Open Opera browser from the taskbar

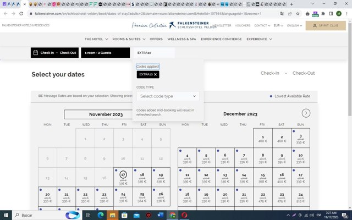(x=184, y=215)
